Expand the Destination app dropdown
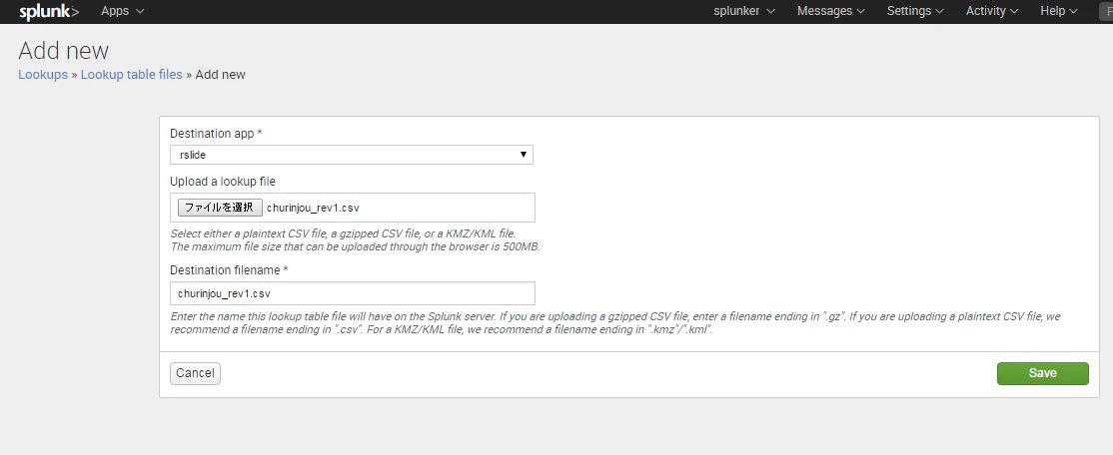The image size is (1113, 455). 352,155
